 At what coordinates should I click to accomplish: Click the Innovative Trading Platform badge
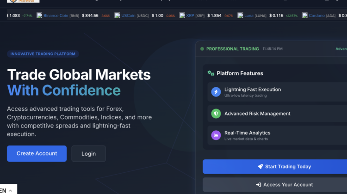(x=43, y=54)
